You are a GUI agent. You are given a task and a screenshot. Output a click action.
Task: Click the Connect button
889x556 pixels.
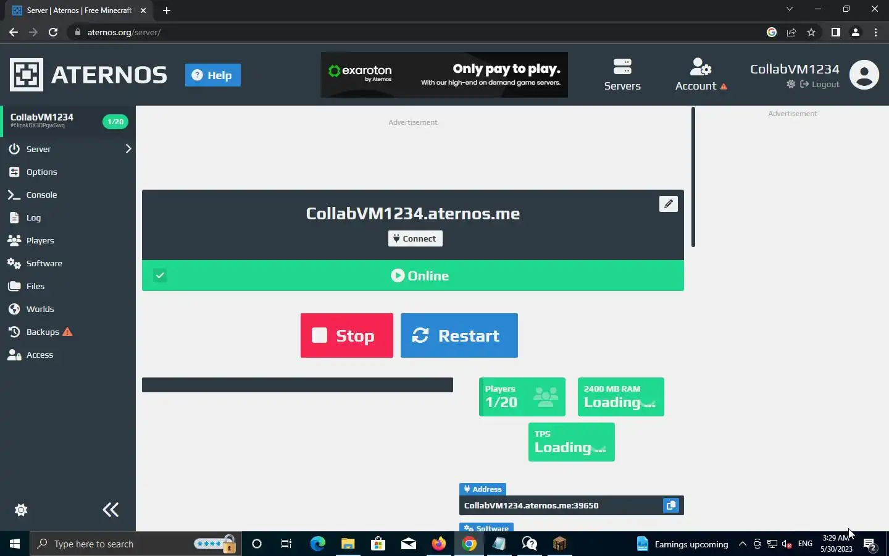point(415,238)
